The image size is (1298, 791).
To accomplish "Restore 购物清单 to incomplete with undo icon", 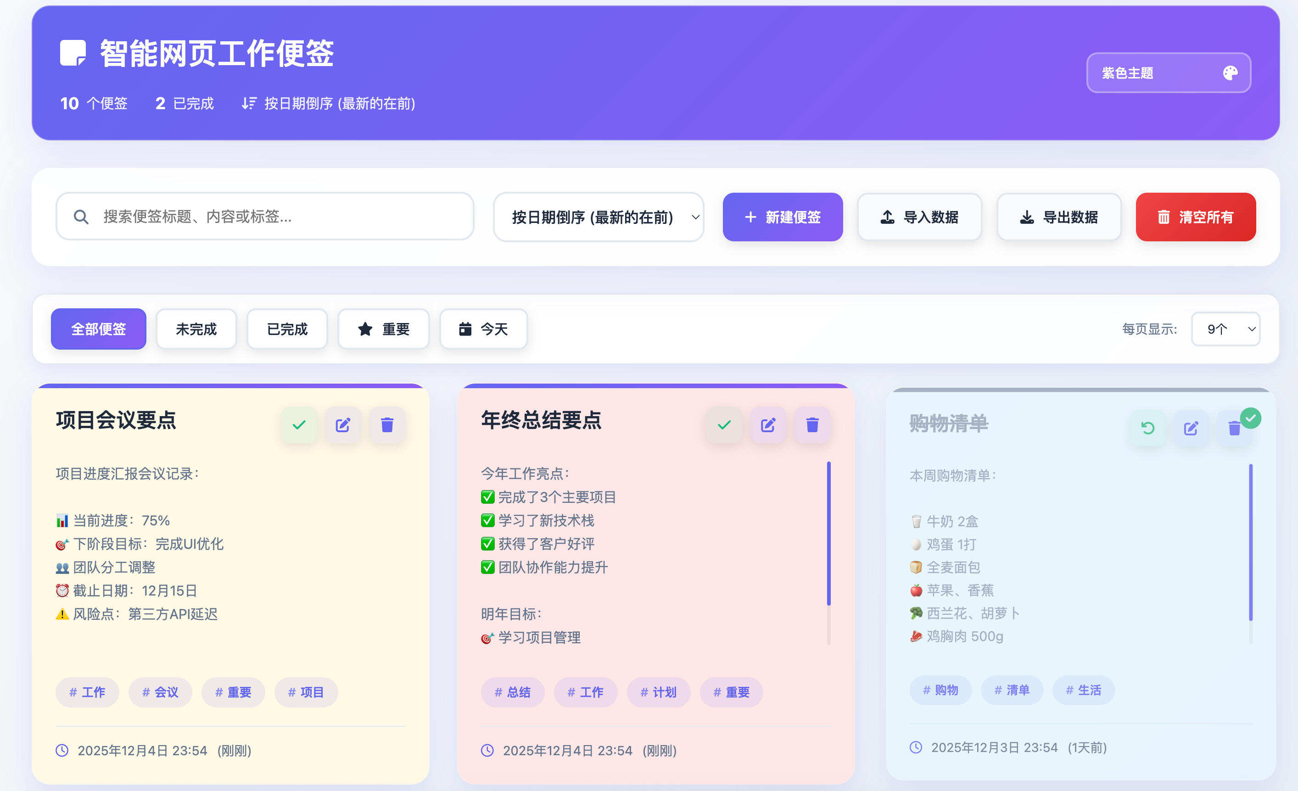I will tap(1147, 428).
